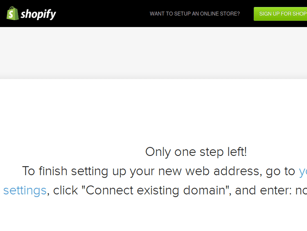307x231 pixels.
Task: Click the words "new web address"
Action: click(209, 171)
